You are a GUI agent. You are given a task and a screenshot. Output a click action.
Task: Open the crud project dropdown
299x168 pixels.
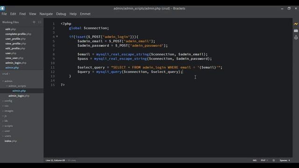click(x=6, y=74)
